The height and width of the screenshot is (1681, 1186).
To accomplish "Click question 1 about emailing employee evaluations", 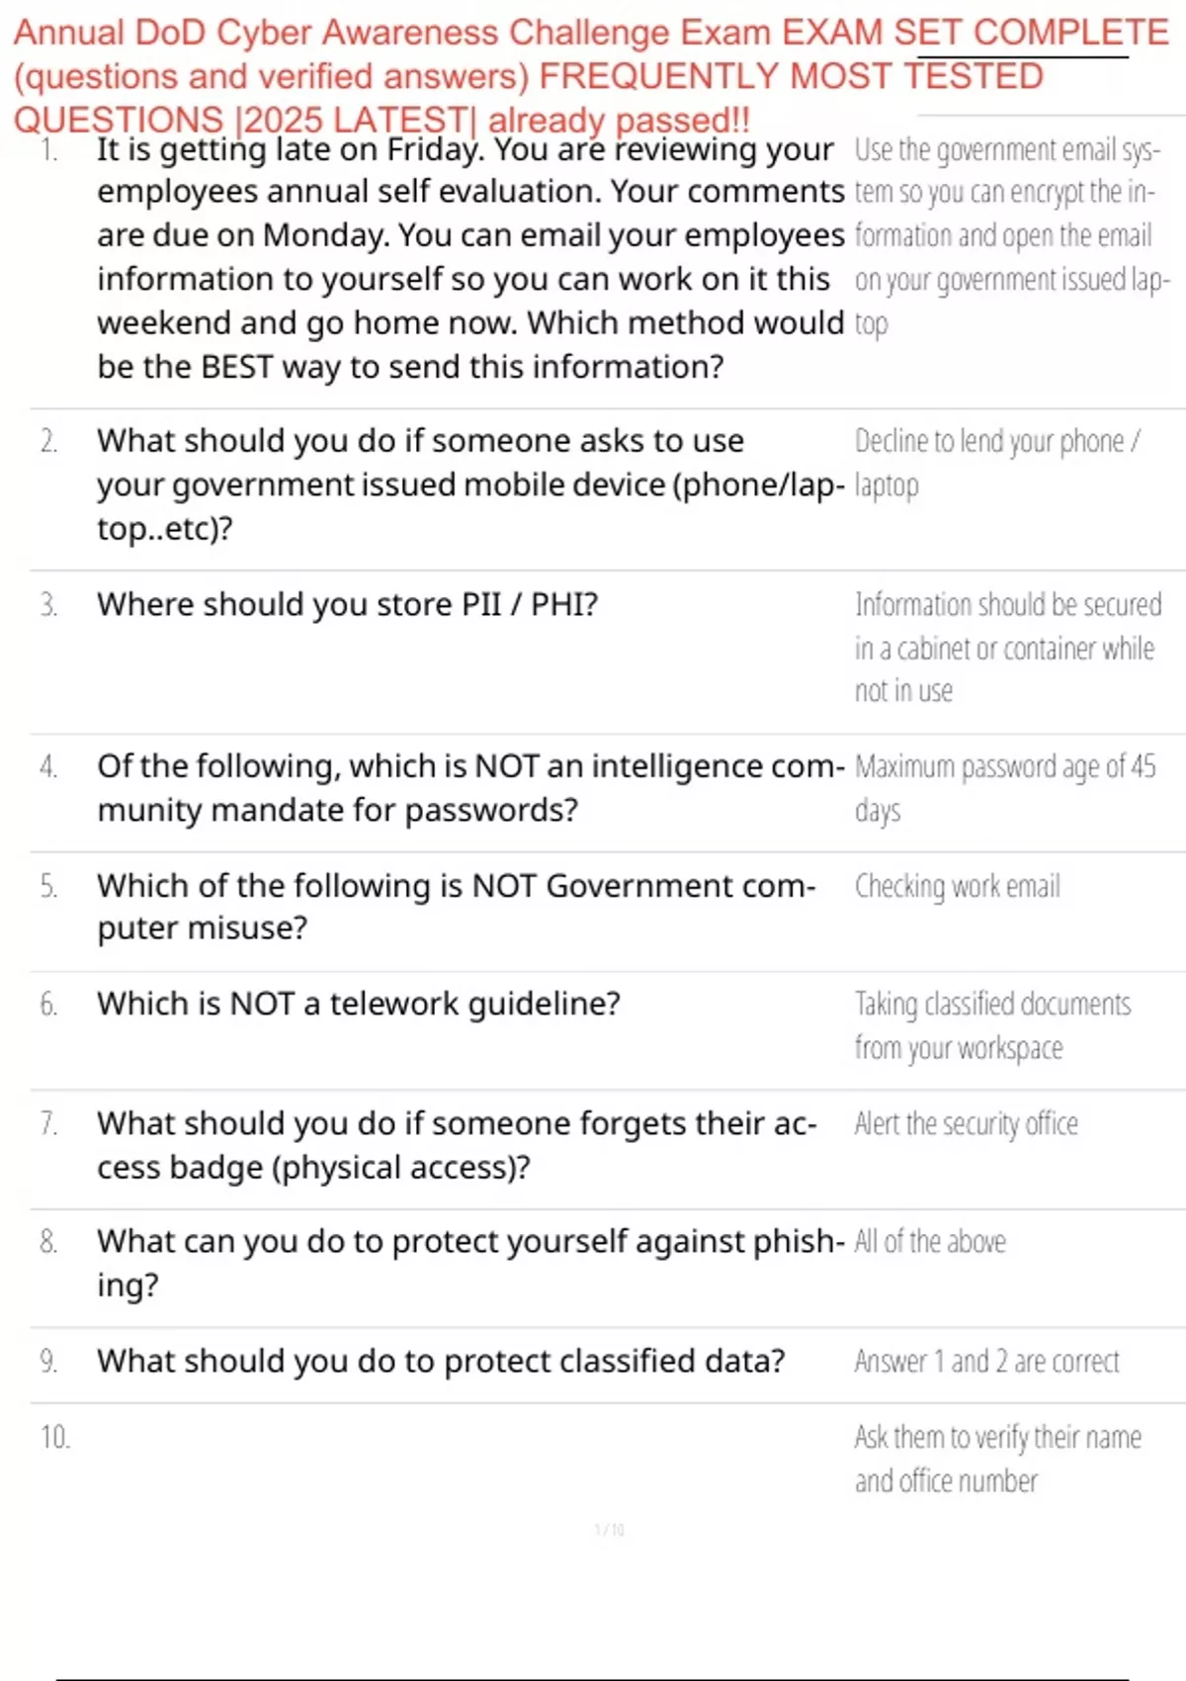I will [x=469, y=257].
